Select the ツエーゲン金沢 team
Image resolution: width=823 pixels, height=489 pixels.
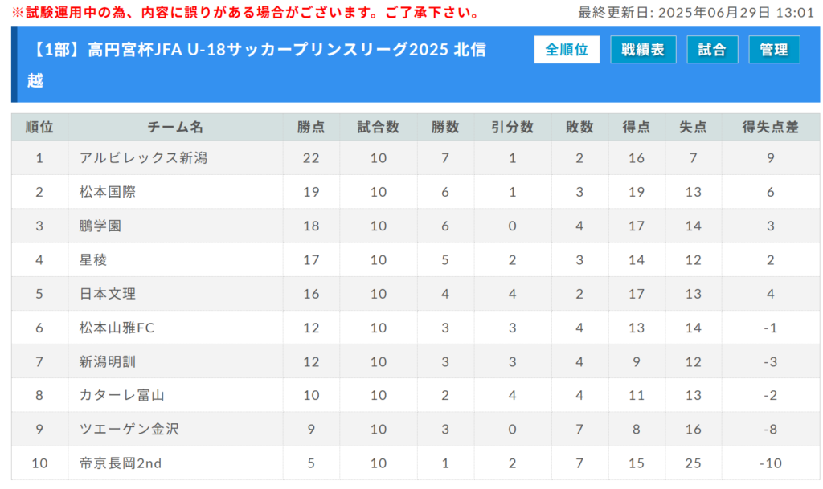point(129,430)
